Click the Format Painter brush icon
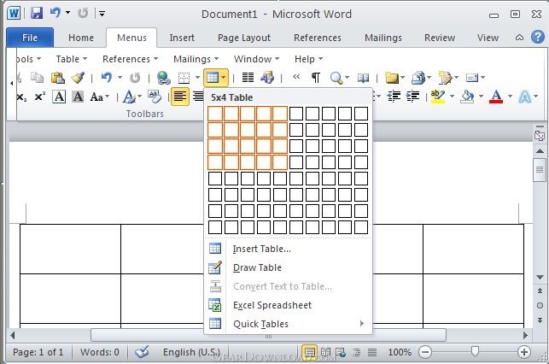Screen dimensions: 549x364 pyautogui.click(x=78, y=78)
